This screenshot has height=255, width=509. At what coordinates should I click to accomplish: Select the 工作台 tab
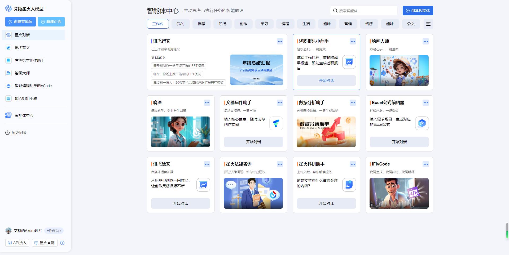(x=158, y=24)
